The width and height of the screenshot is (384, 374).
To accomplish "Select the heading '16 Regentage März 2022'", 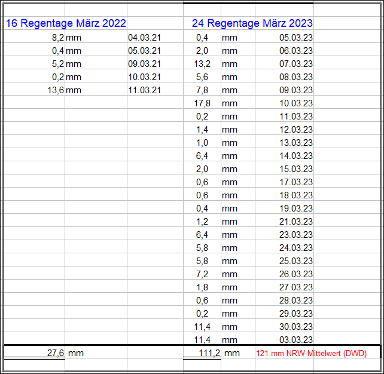I will click(66, 23).
